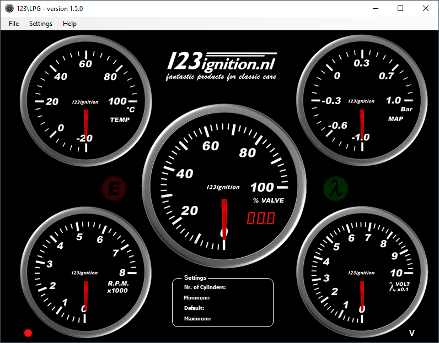Open the Help menu

click(x=69, y=24)
